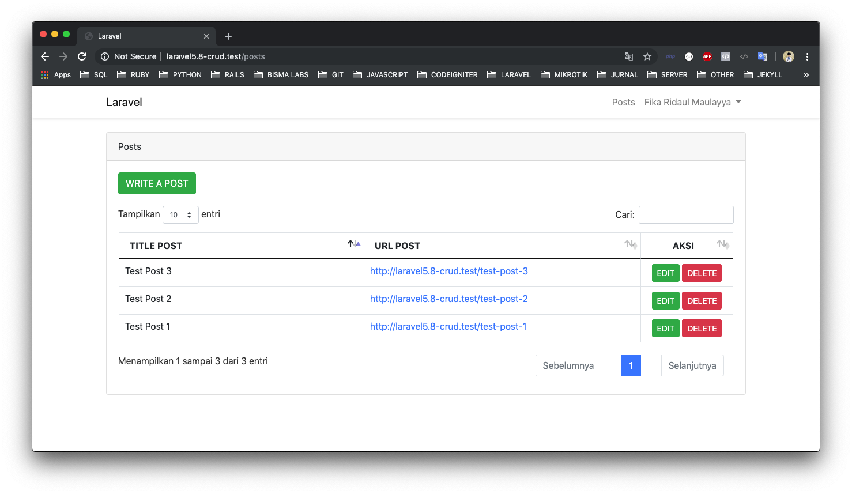Open the RUBY bookmark folder
The image size is (852, 494).
tap(133, 75)
